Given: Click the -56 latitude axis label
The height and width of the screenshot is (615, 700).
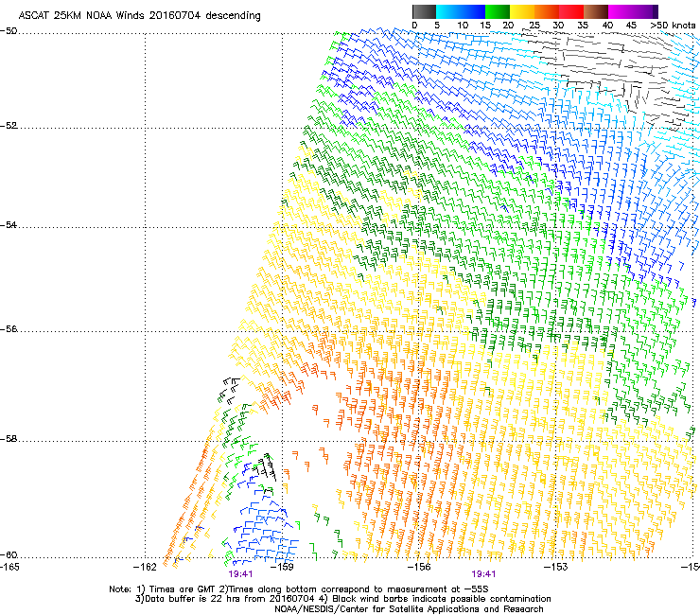Looking at the screenshot, I should (x=9, y=329).
